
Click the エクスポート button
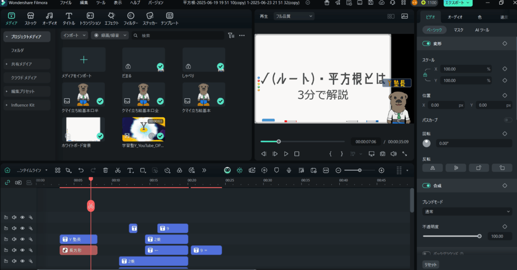[457, 3]
